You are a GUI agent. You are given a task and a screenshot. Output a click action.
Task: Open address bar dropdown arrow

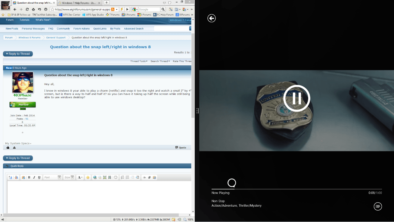tap(117, 9)
